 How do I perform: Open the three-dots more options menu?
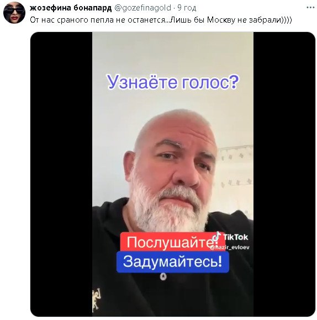click(310, 8)
